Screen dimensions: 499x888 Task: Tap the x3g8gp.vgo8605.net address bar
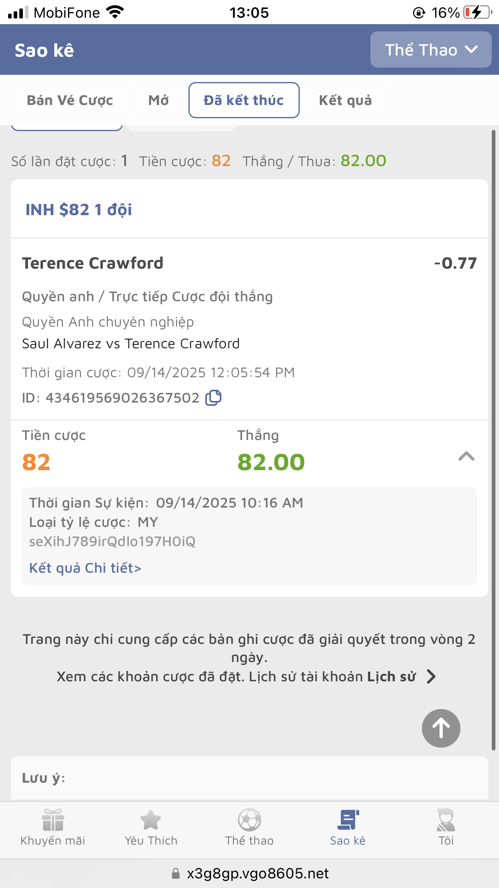258,874
